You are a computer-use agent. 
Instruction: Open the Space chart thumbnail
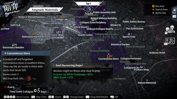click(x=170, y=41)
